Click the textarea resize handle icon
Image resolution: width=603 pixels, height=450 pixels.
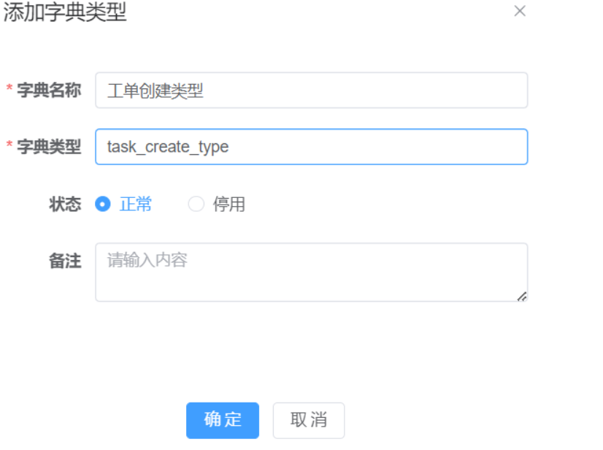coord(523,296)
